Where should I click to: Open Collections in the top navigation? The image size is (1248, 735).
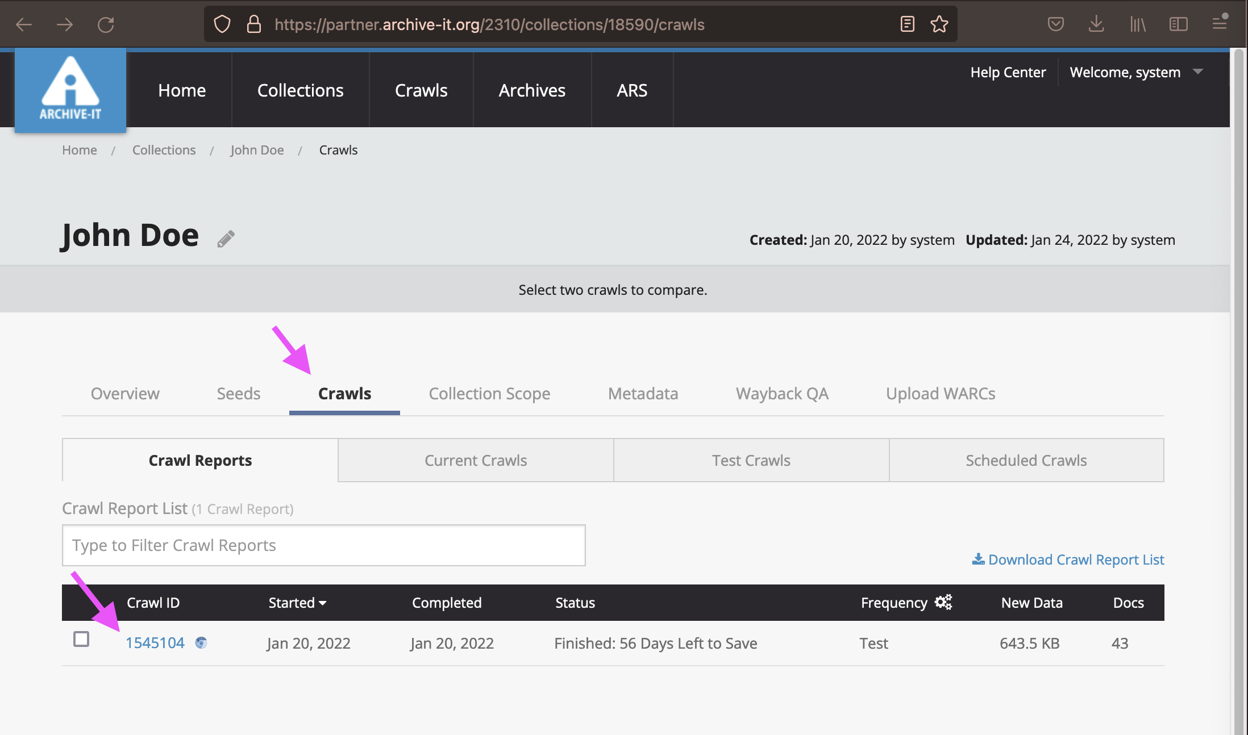pyautogui.click(x=300, y=90)
